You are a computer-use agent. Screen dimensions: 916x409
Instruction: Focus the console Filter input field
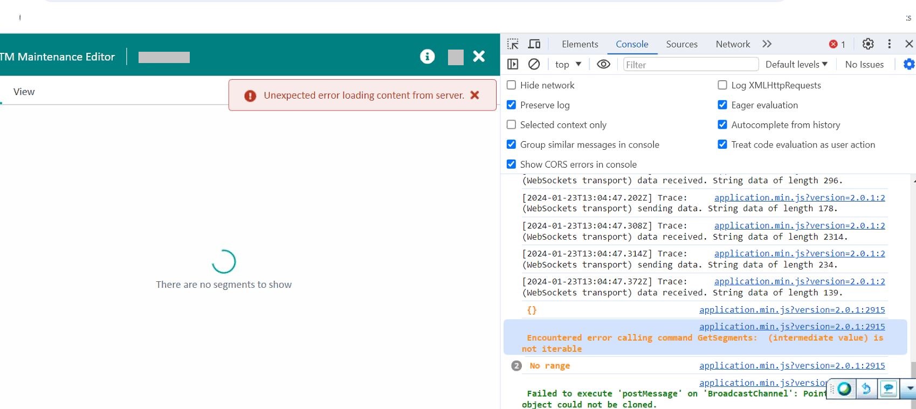coord(690,65)
